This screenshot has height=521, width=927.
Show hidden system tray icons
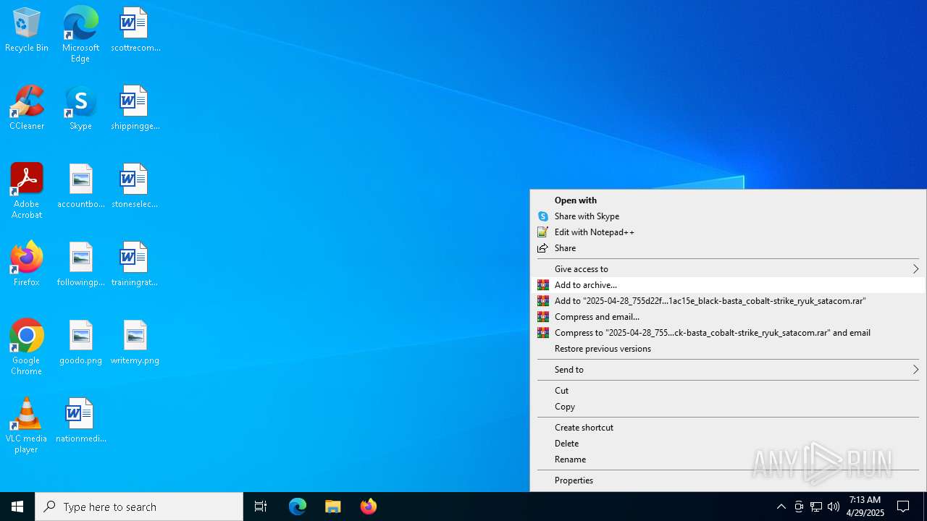point(781,507)
